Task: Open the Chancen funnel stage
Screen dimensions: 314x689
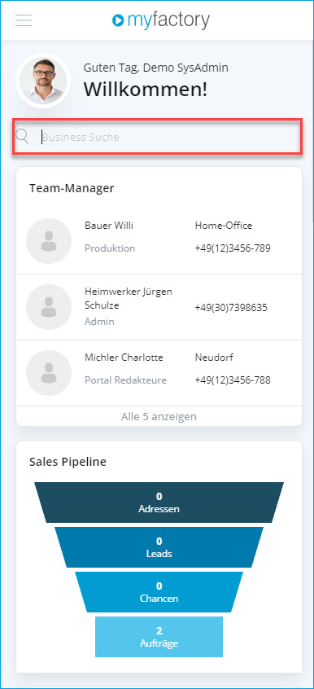Action: [x=159, y=592]
